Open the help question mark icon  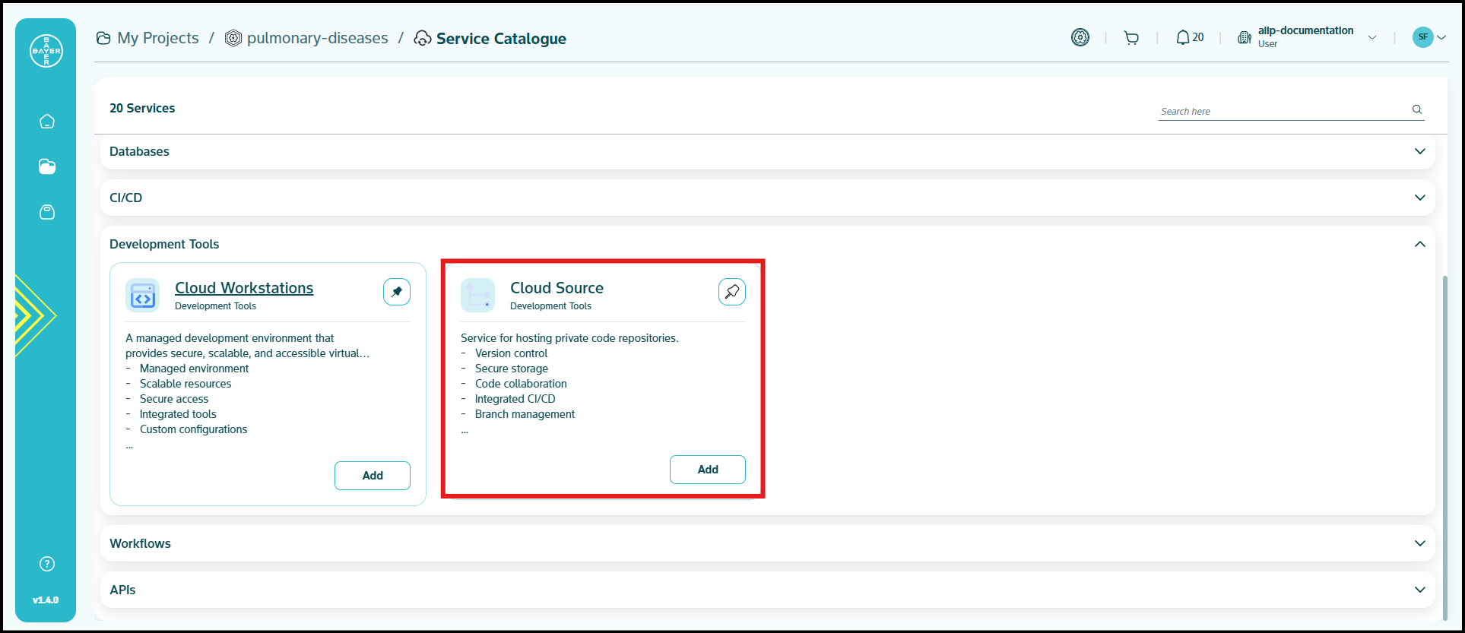(47, 564)
